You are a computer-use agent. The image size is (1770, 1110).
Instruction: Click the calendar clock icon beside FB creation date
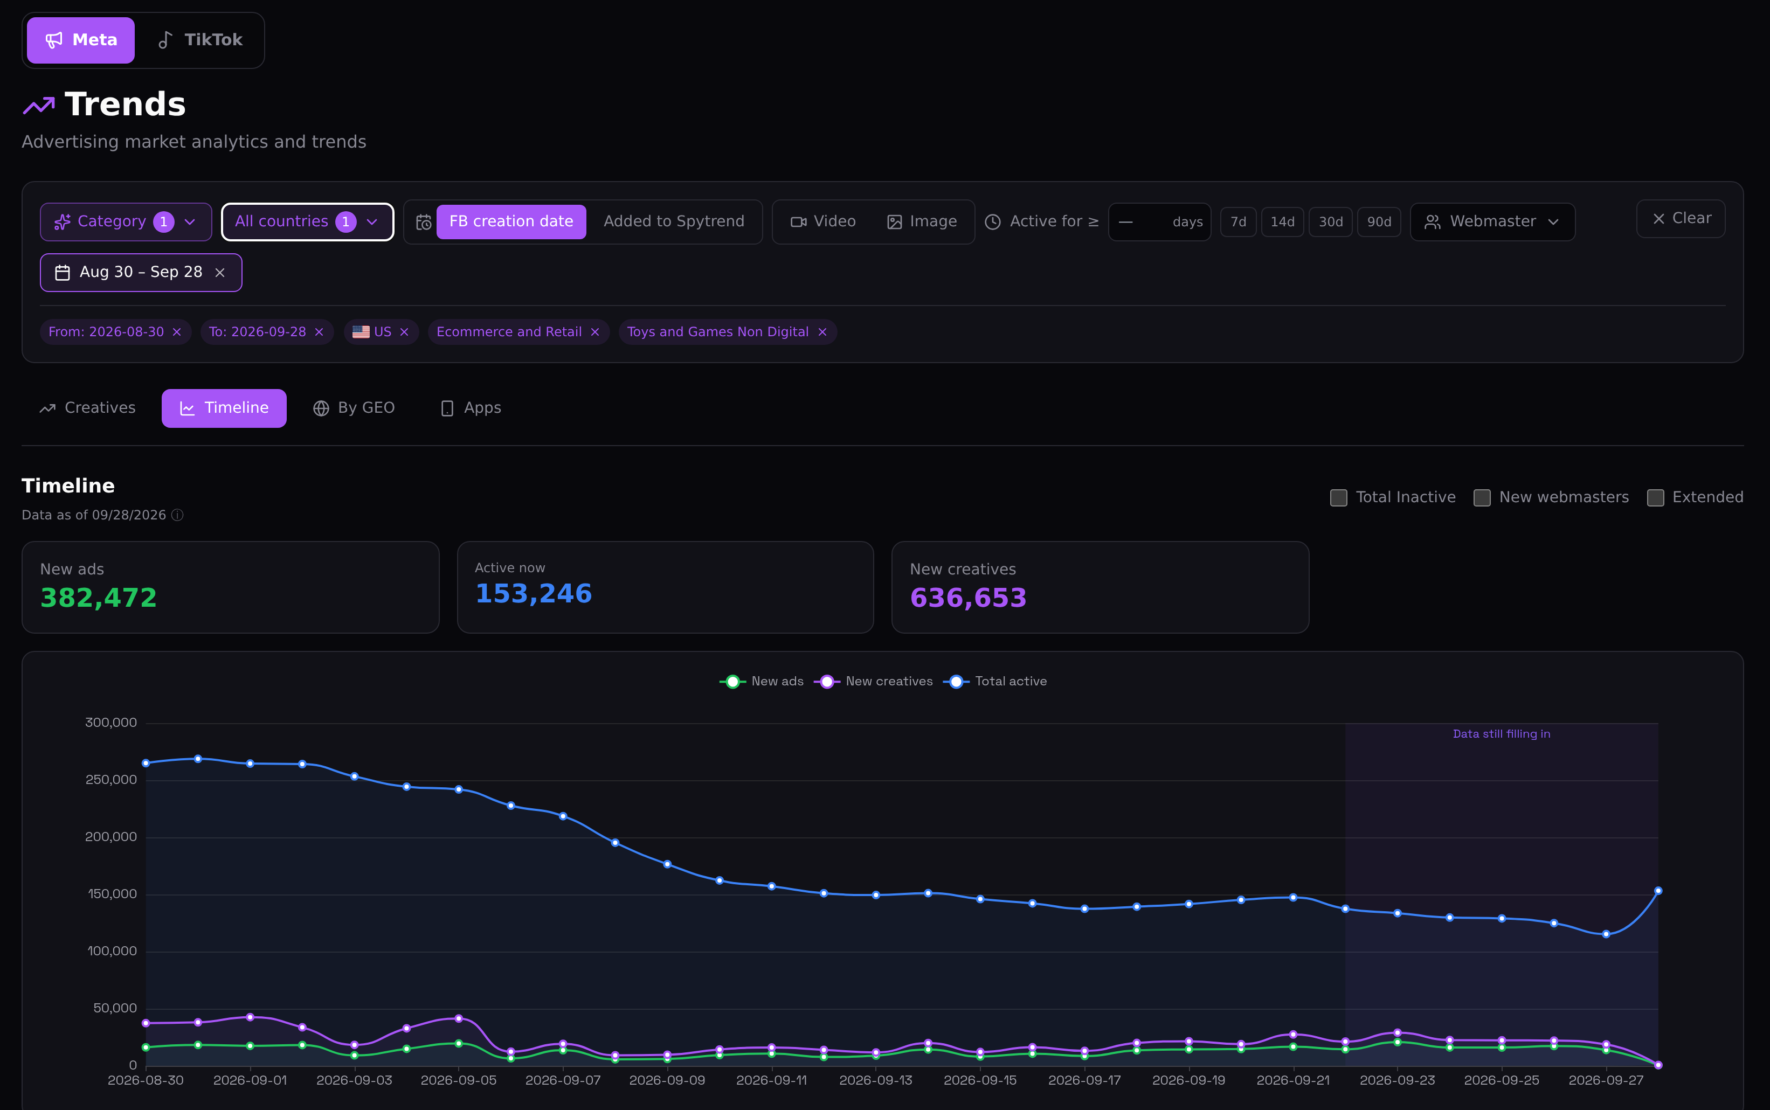pyautogui.click(x=424, y=221)
